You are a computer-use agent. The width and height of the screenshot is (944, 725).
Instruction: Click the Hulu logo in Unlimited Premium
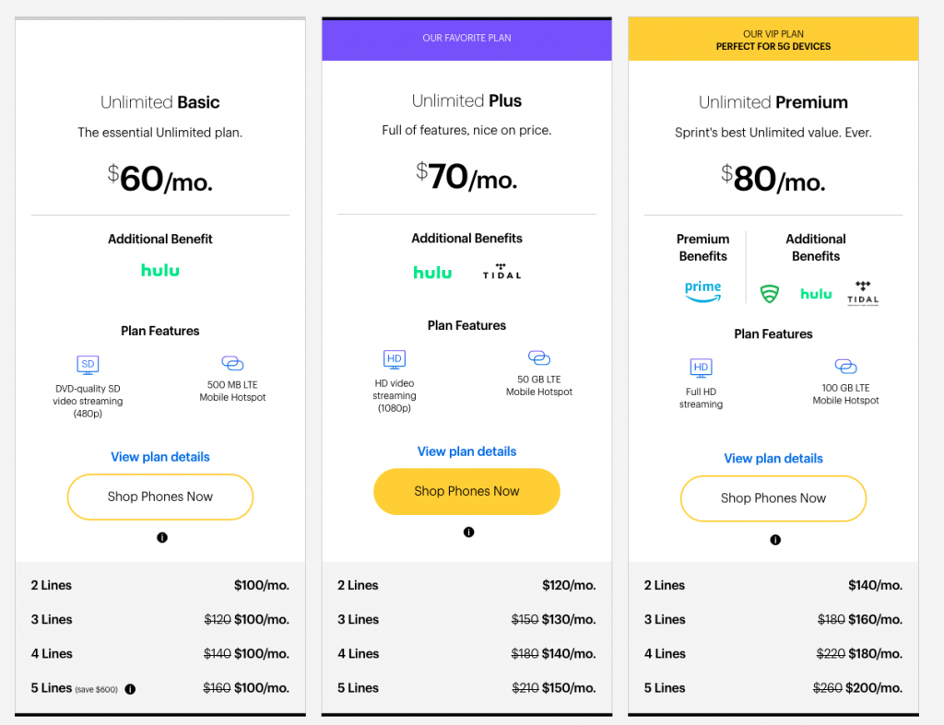pyautogui.click(x=816, y=294)
